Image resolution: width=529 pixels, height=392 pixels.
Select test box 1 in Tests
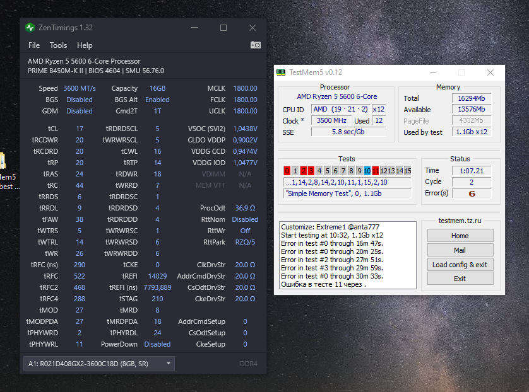tap(295, 171)
